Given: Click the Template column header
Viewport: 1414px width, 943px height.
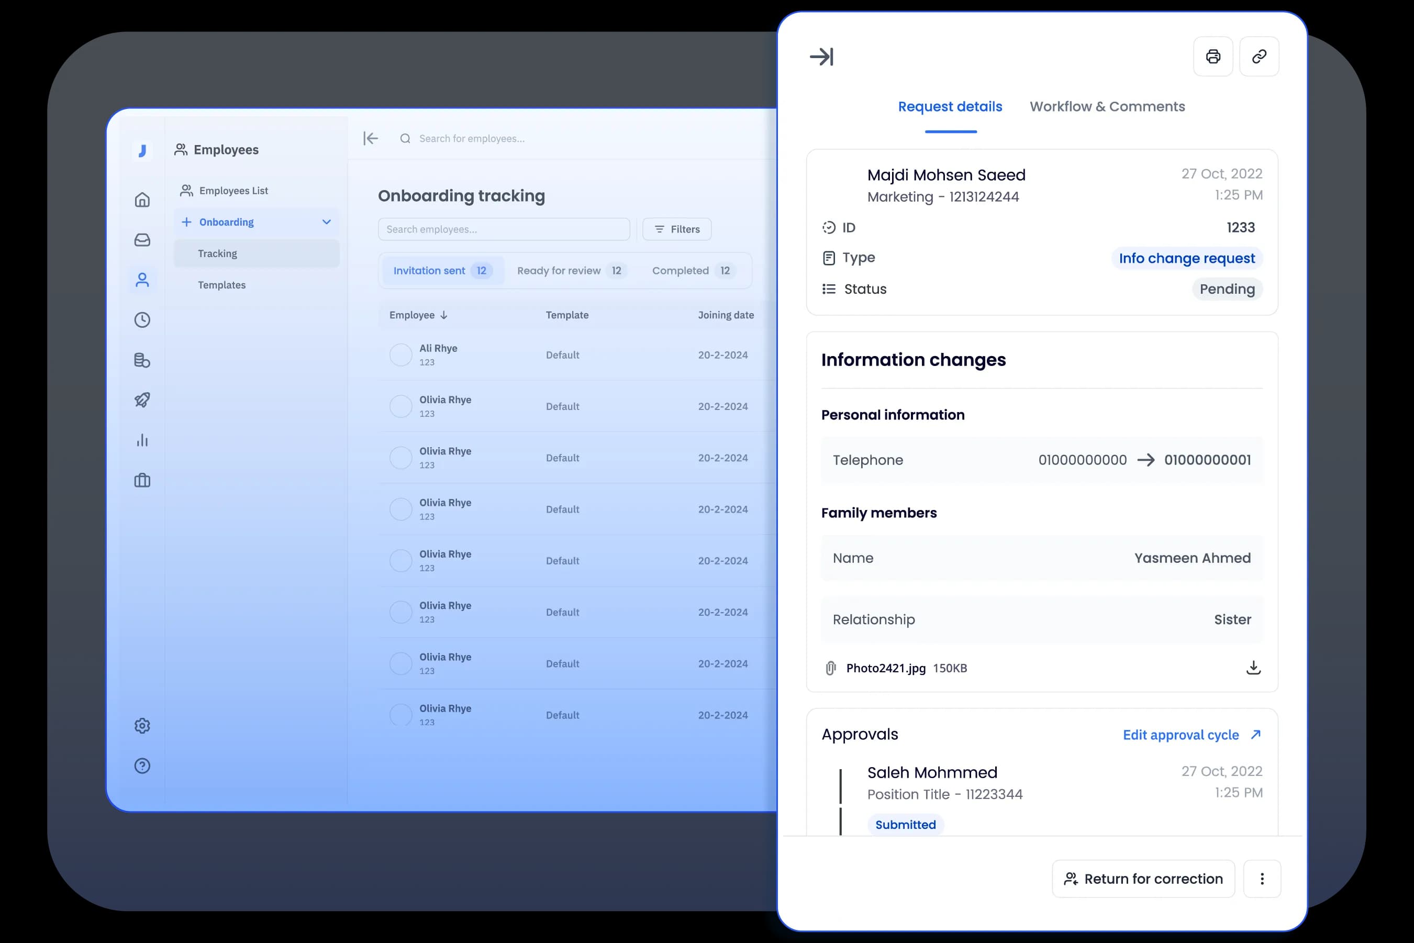Looking at the screenshot, I should pos(567,315).
